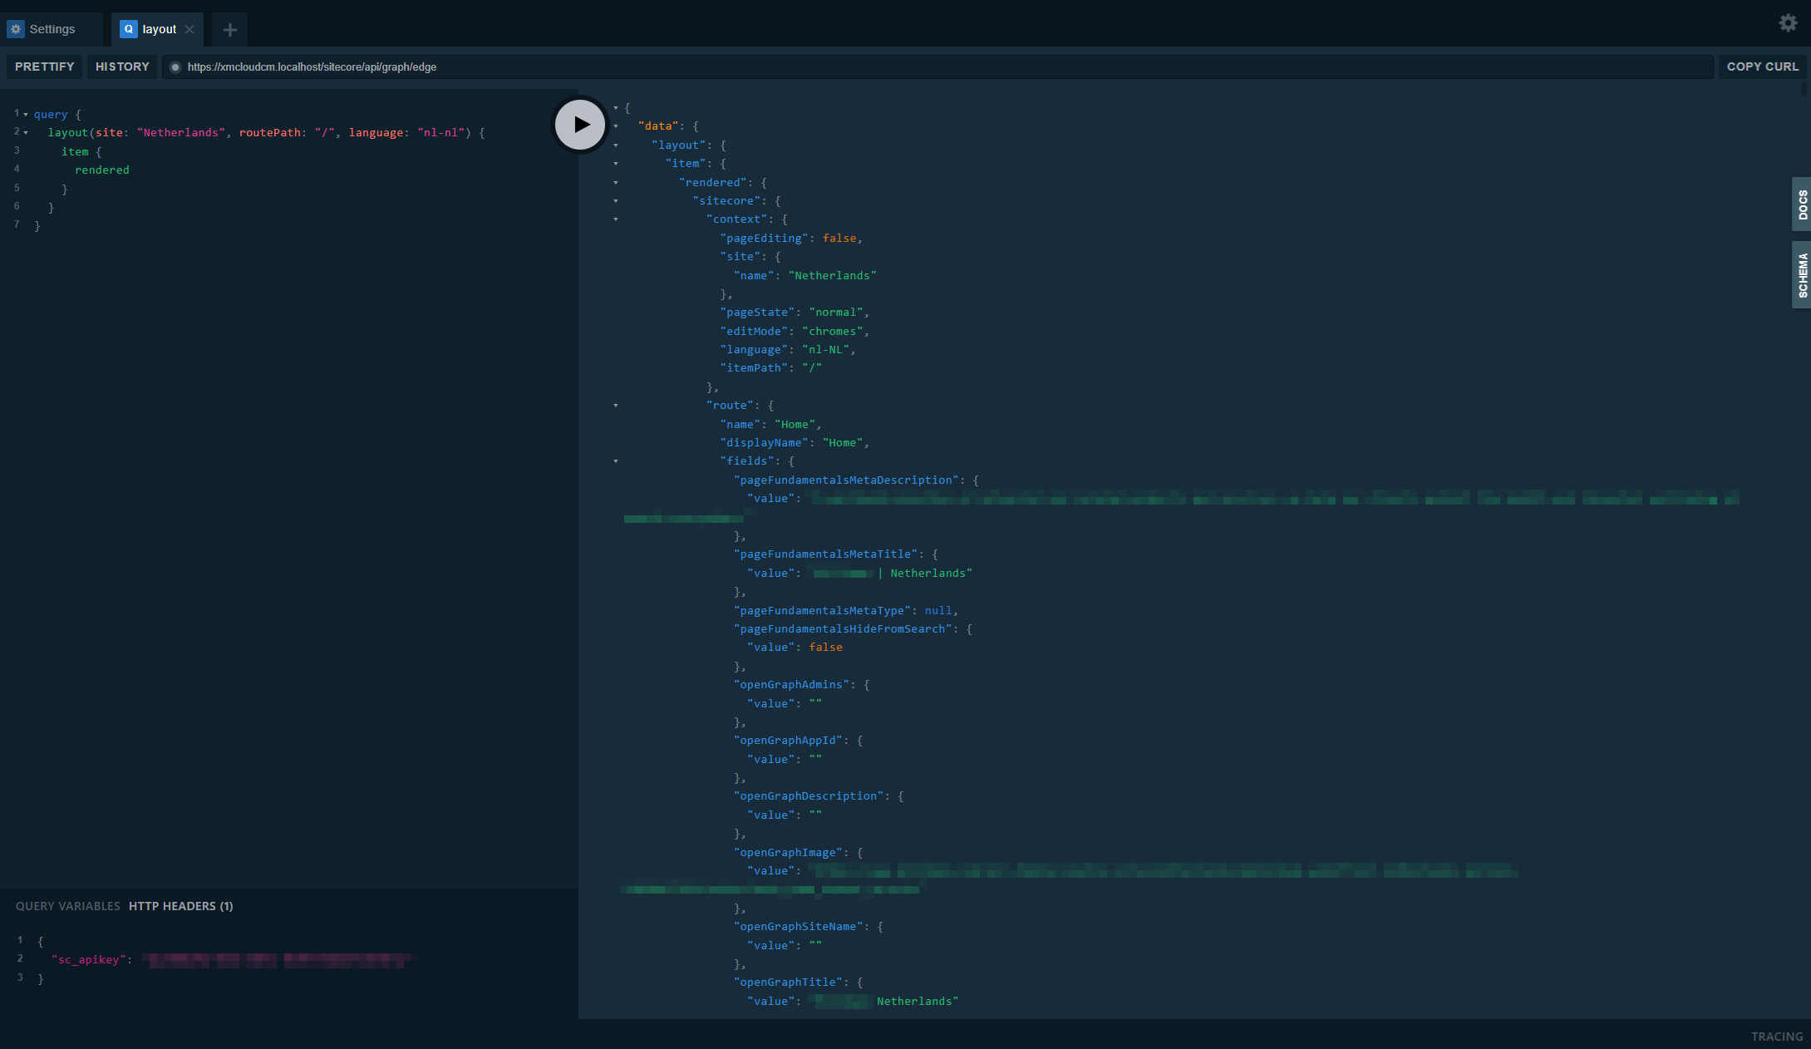
Task: Close the layout tab
Action: click(x=189, y=29)
